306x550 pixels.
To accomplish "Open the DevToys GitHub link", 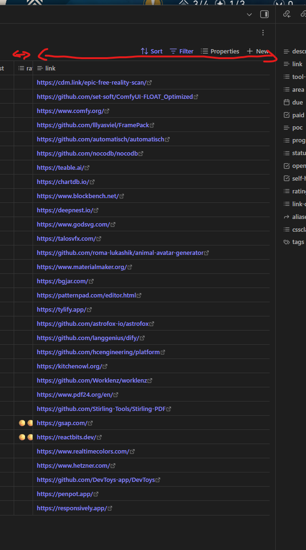I will coord(95,480).
